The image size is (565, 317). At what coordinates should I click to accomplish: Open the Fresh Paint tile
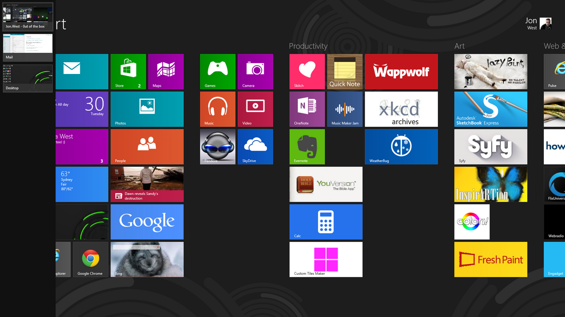[x=491, y=259]
